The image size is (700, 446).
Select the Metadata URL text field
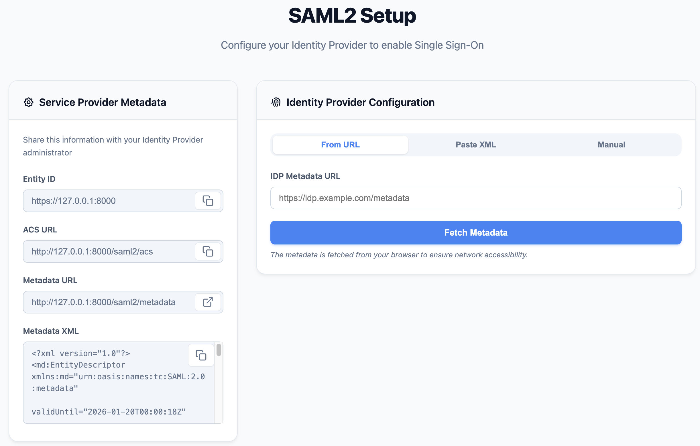click(x=111, y=302)
